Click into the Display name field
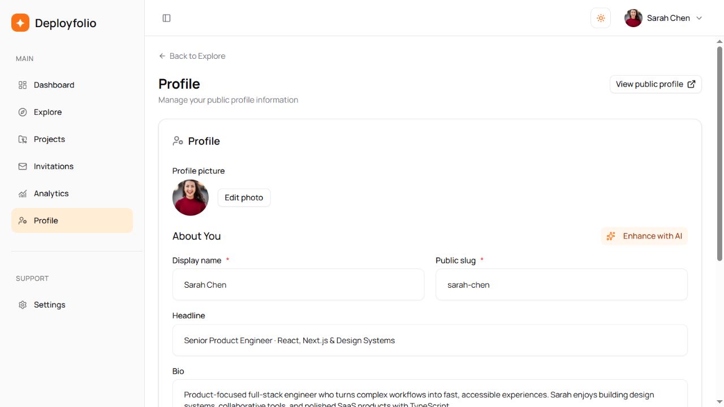The height and width of the screenshot is (407, 724). coord(298,284)
